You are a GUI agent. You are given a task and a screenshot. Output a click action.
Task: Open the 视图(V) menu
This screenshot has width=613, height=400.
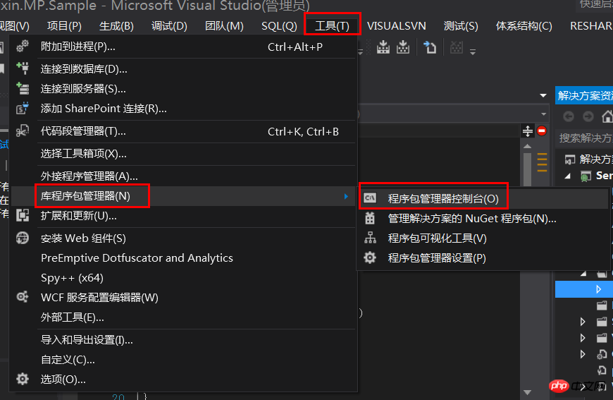click(15, 26)
